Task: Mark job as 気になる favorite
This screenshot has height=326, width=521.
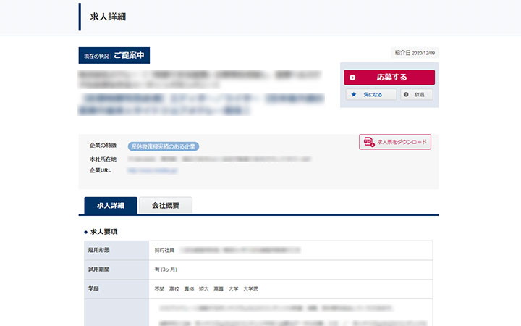Action: click(x=370, y=94)
